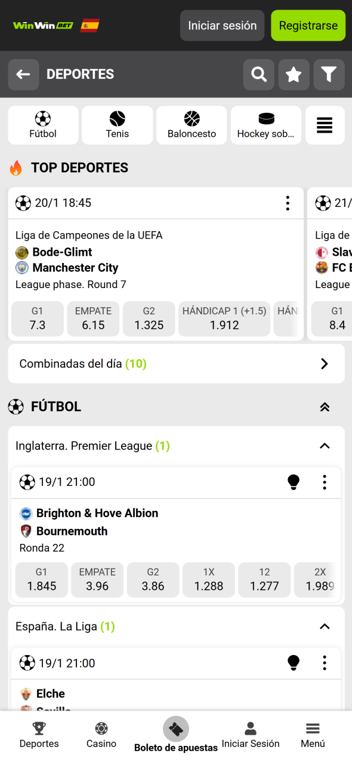Viewport: 352px width, 765px height.
Task: Tap the lightbulb icon on Brighton match
Action: pos(294,482)
